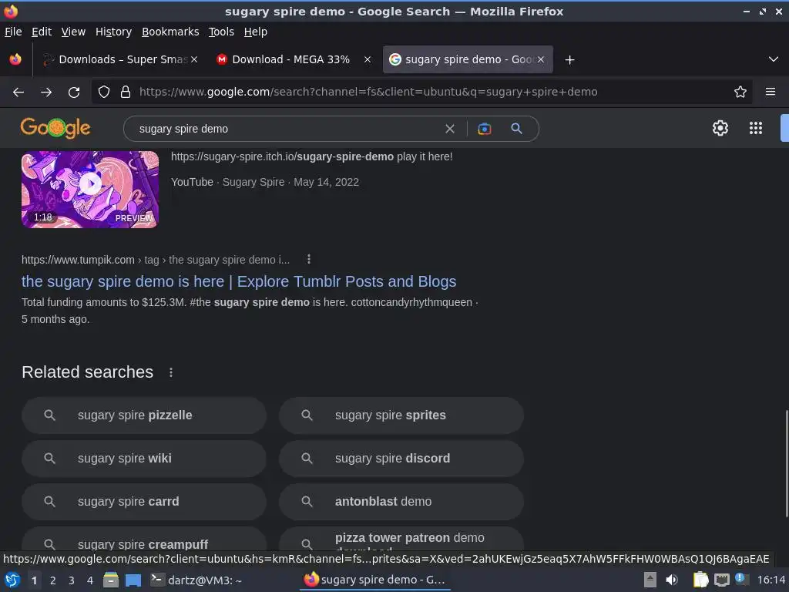The image size is (789, 592).
Task: Open the File menu
Action: pos(13,32)
